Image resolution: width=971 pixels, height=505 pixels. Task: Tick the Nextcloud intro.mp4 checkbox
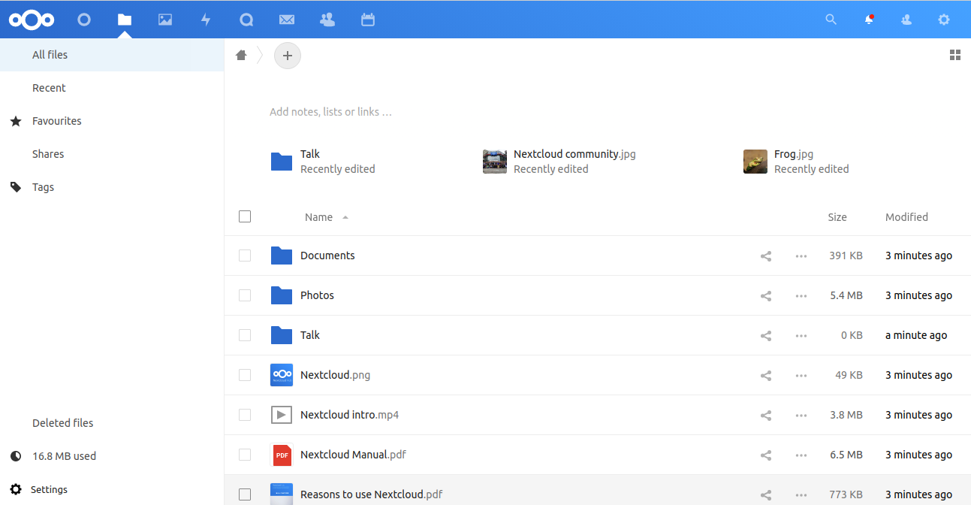point(245,415)
